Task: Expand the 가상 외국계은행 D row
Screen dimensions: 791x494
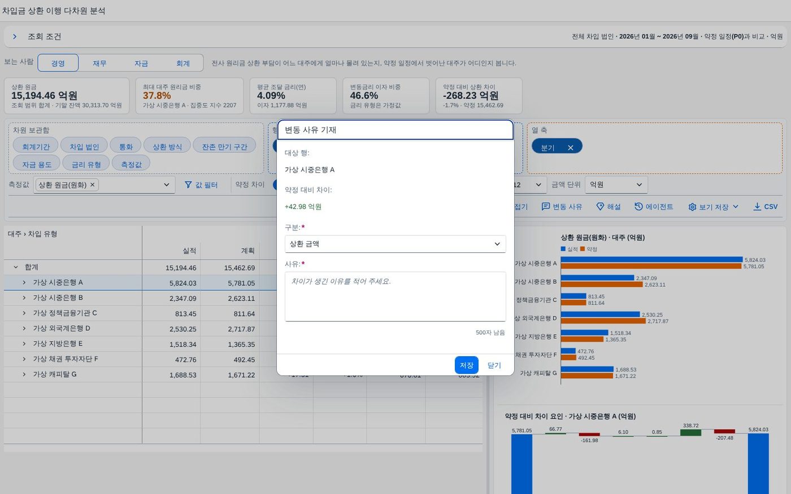Action: click(x=24, y=328)
